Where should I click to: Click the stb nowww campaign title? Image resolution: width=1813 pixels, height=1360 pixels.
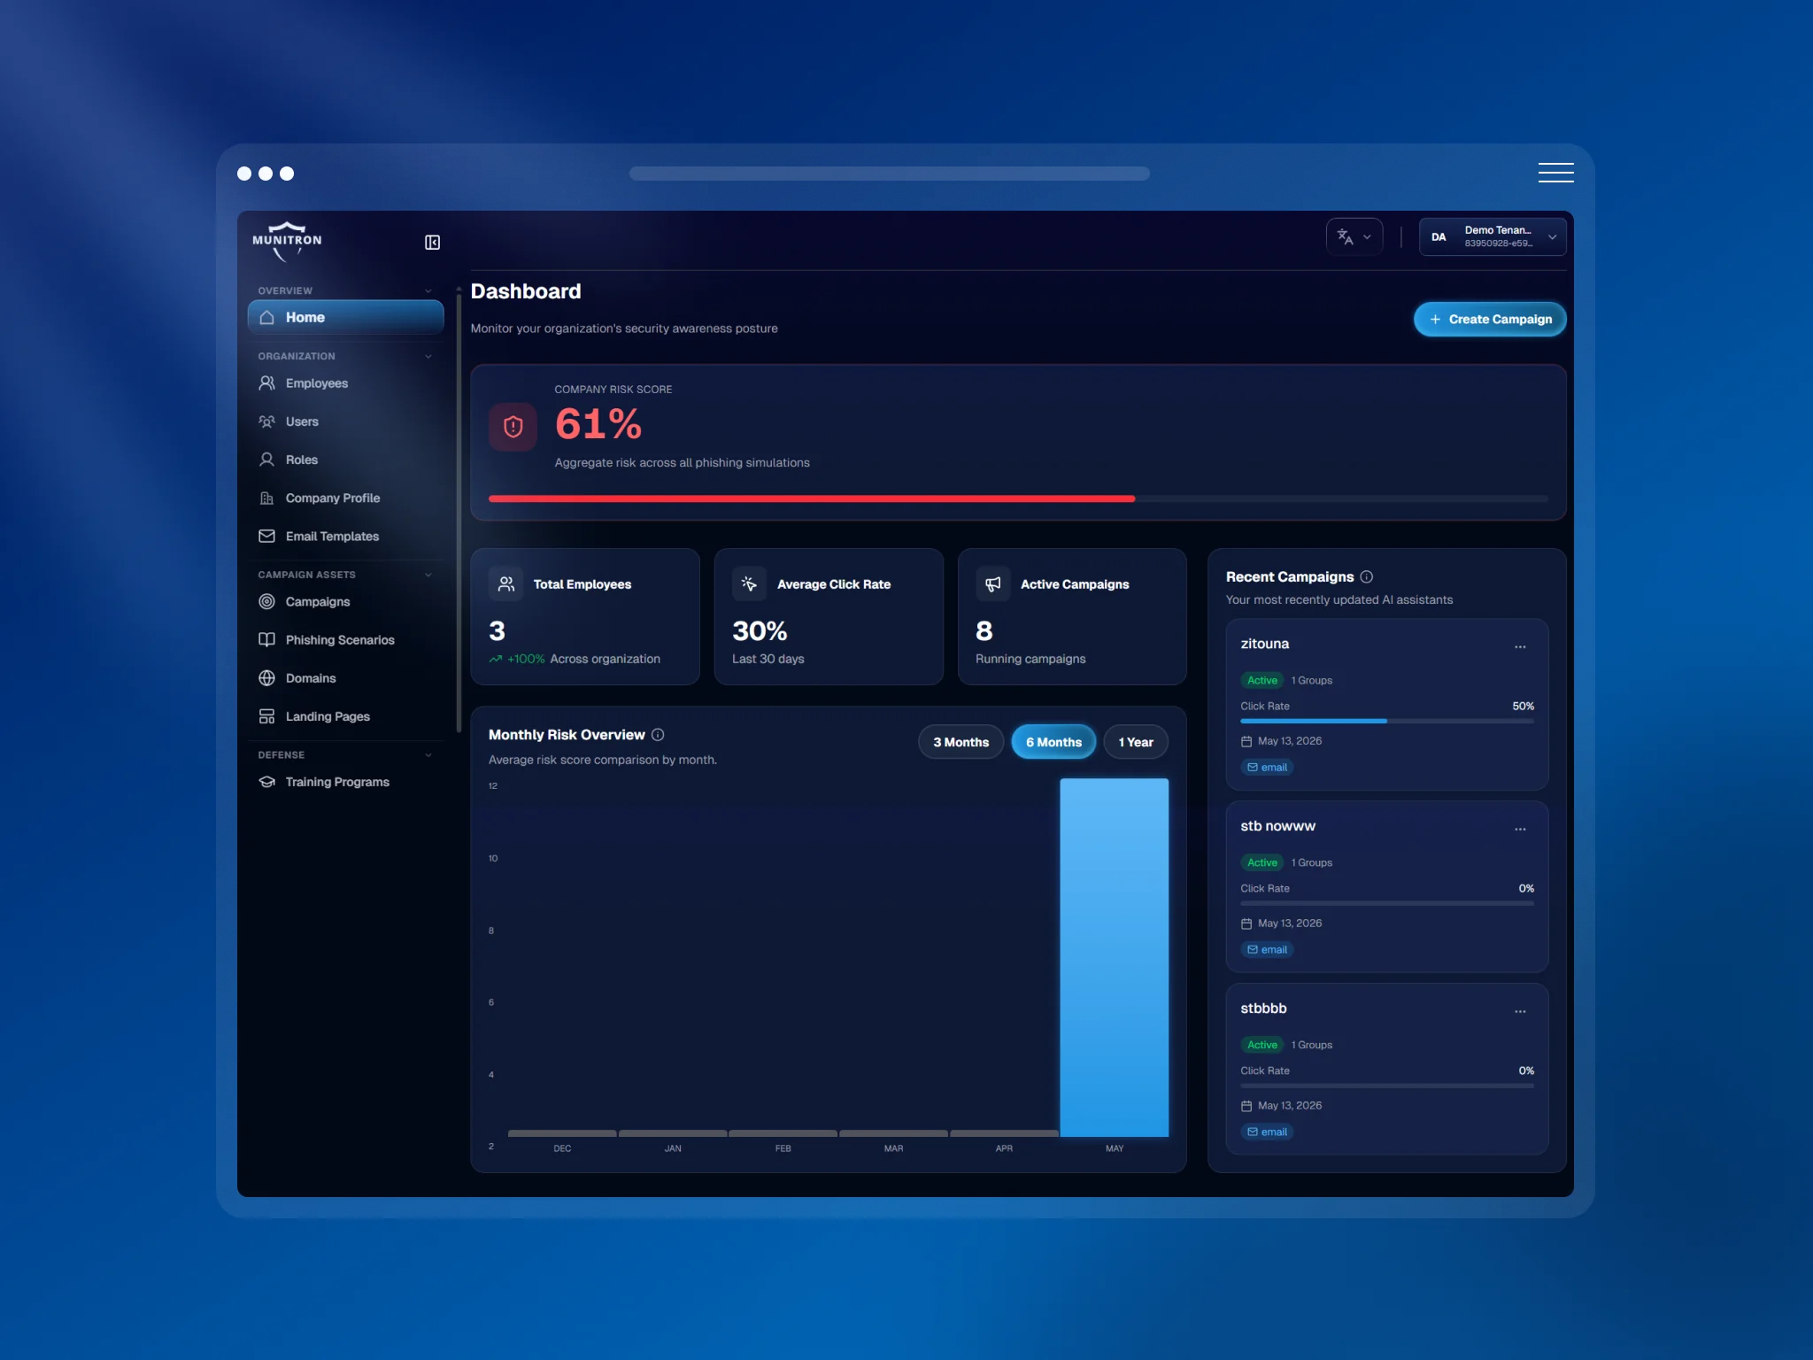click(1277, 826)
